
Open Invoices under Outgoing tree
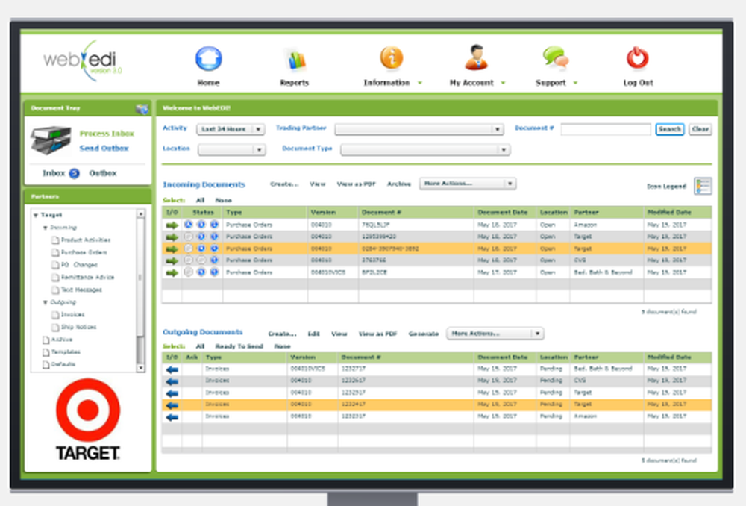[73, 315]
